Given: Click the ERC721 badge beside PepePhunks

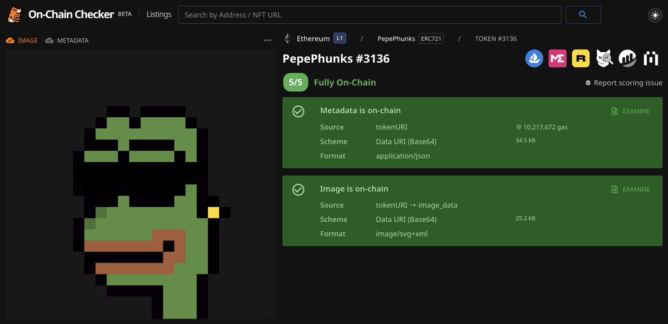Looking at the screenshot, I should point(431,38).
